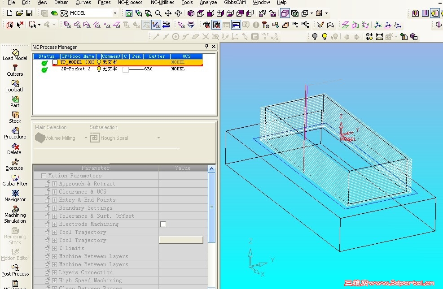Open the Sketcher pencil-and-triangle icon
The height and width of the screenshot is (289, 443).
(320, 25)
